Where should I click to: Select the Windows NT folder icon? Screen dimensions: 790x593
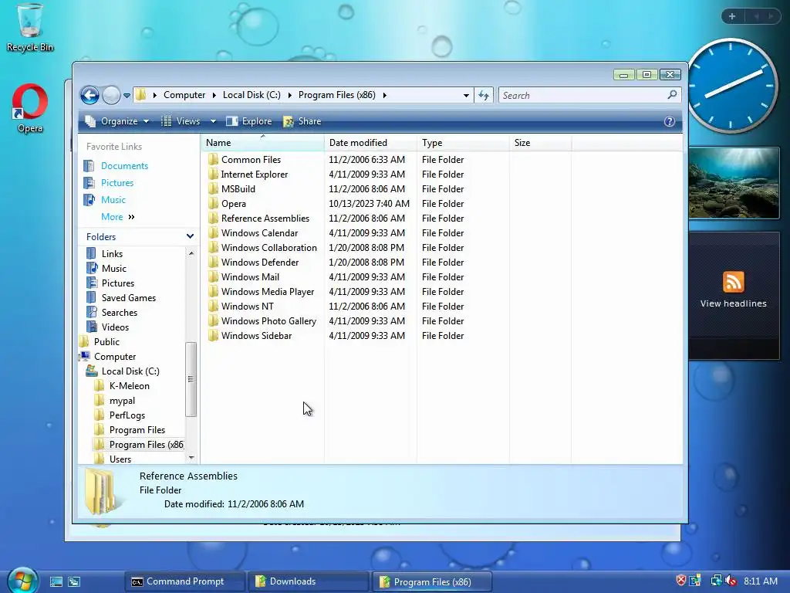[213, 306]
